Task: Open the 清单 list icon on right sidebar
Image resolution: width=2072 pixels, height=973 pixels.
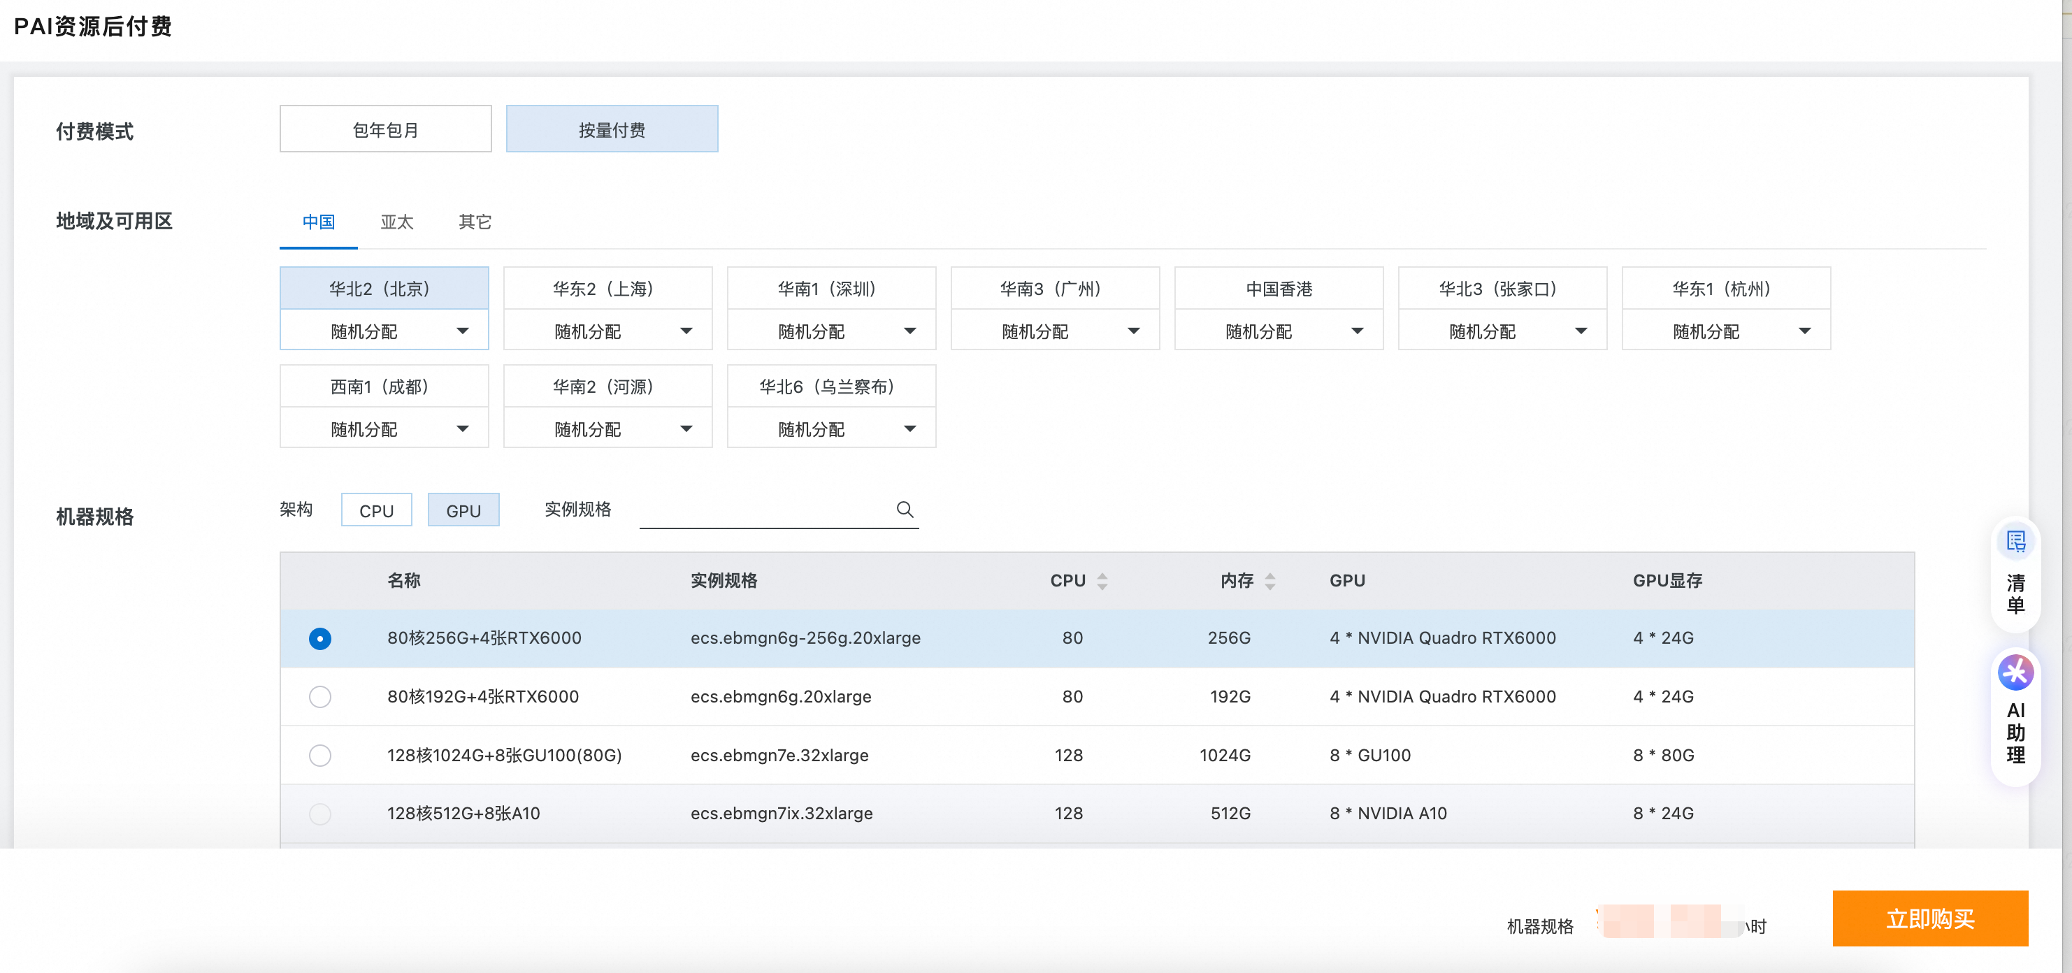Action: click(2015, 542)
